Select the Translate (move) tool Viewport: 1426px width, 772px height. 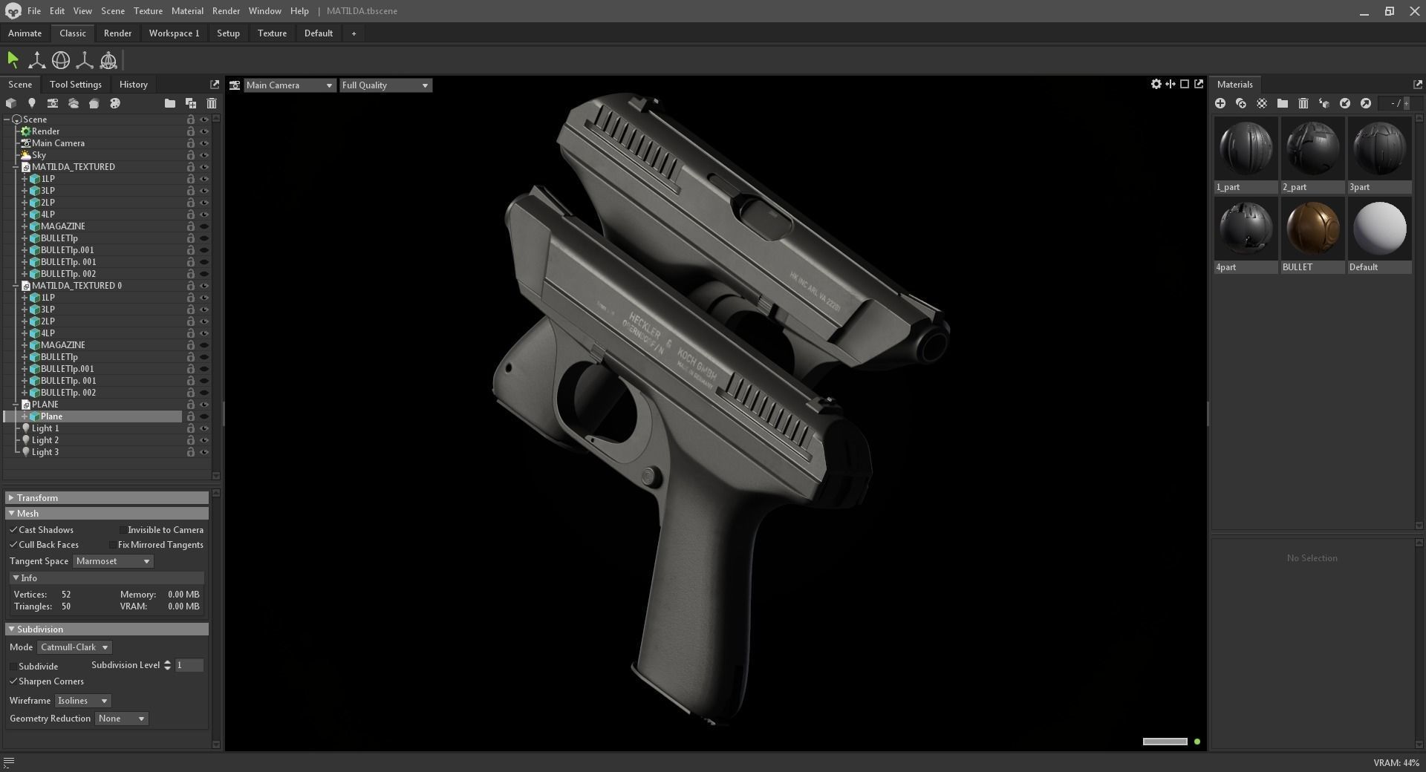[x=36, y=60]
